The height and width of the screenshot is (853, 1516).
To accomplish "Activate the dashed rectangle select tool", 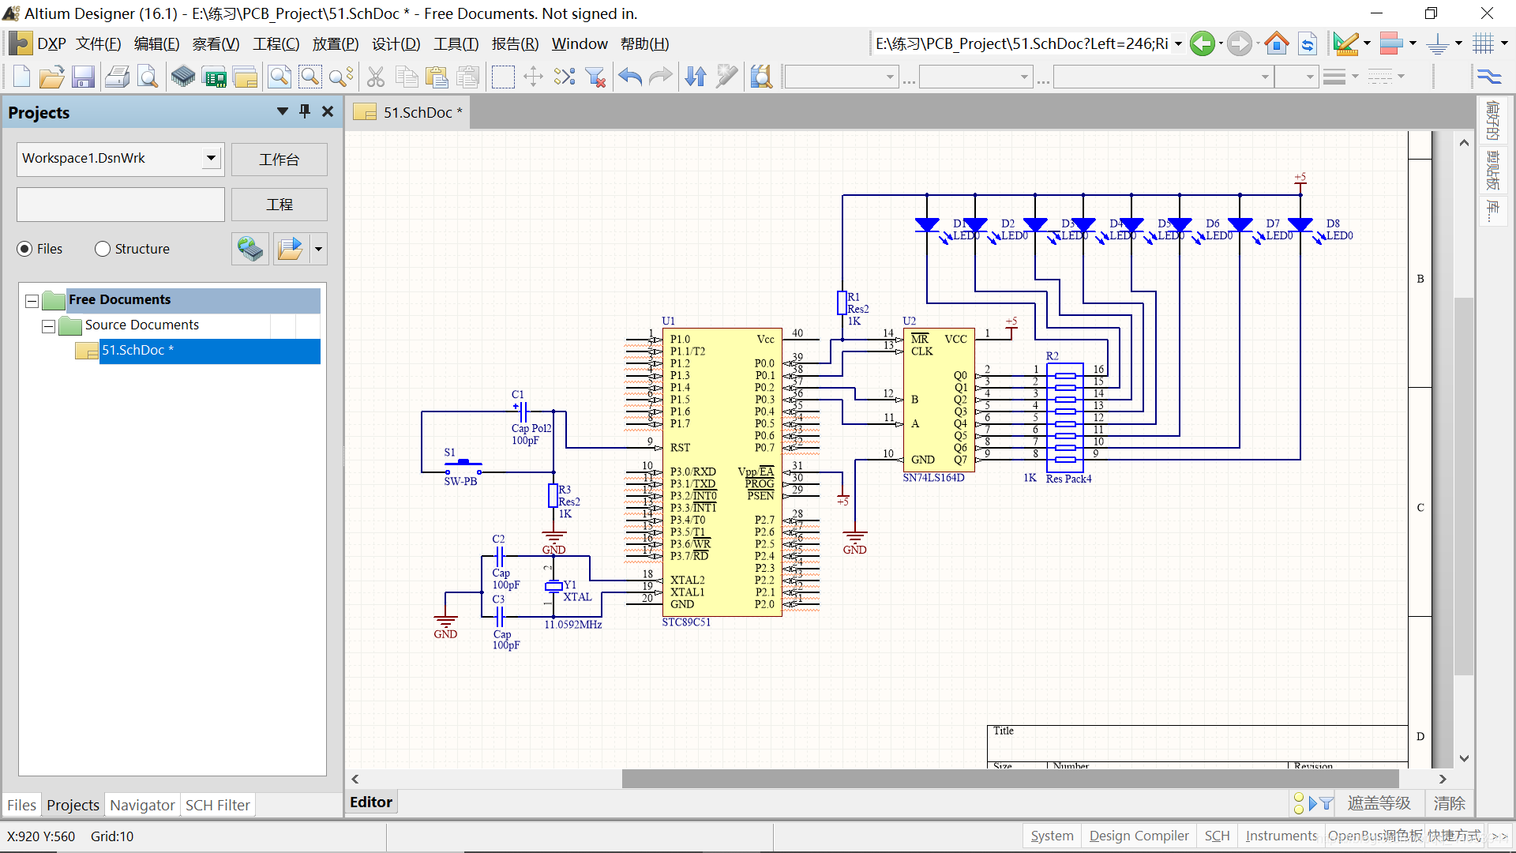I will (x=503, y=77).
